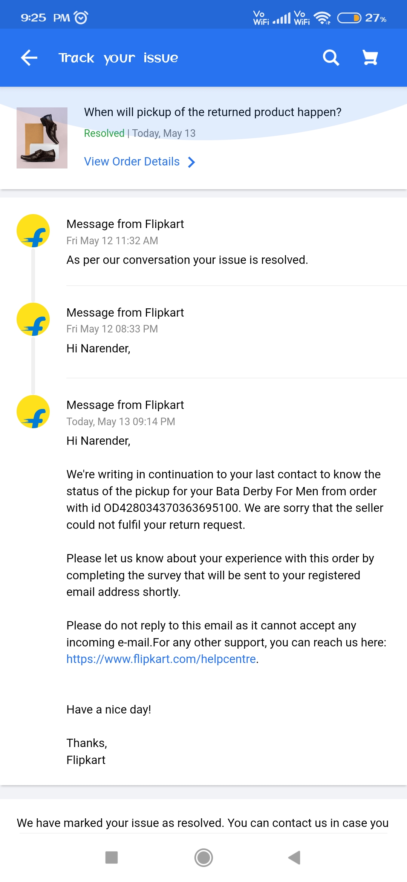Tap the issue title about returned product pickup

click(x=213, y=112)
